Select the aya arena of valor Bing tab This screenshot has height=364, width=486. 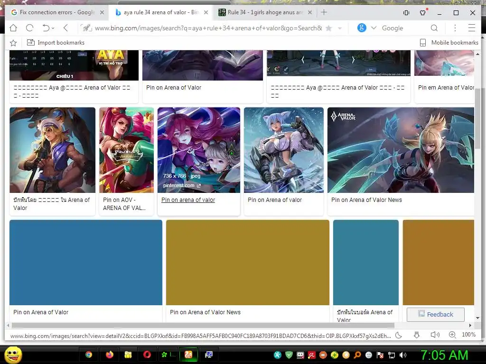[158, 12]
